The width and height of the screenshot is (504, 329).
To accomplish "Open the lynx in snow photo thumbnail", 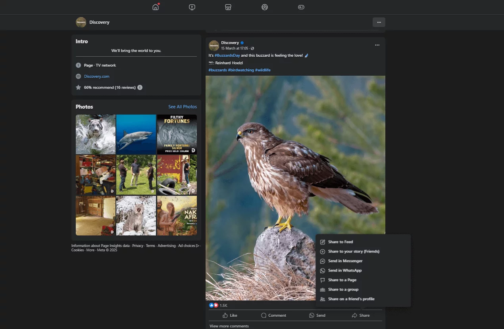I will (136, 216).
